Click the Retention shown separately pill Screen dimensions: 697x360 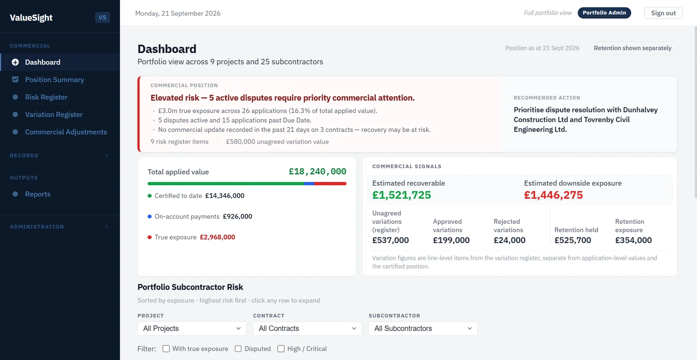click(633, 48)
